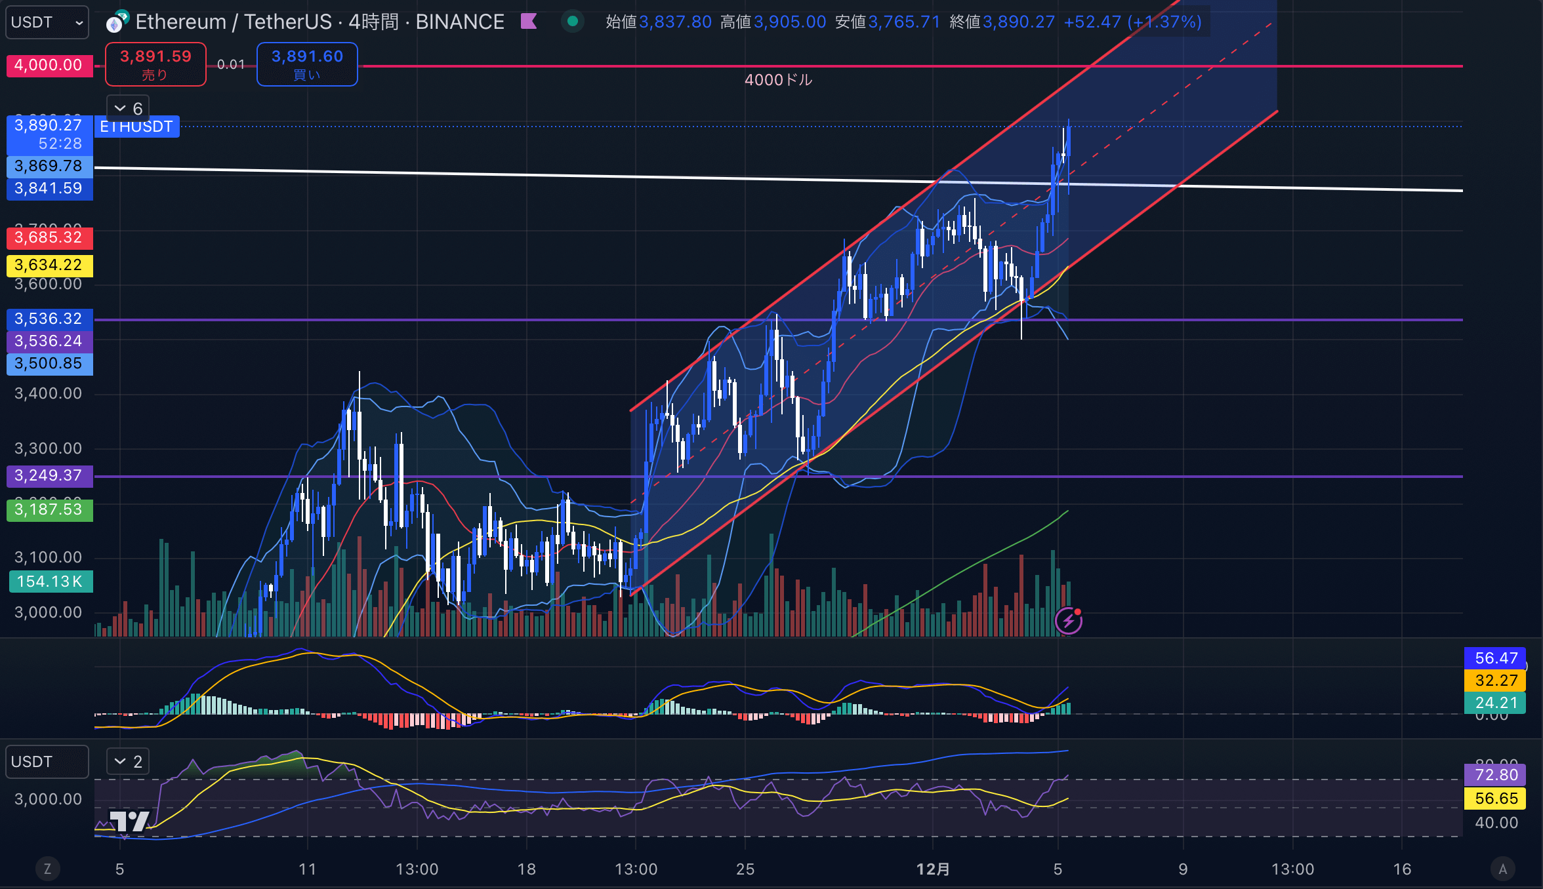Click the 3,187.53 green price label
This screenshot has width=1543, height=889.
pos(50,510)
